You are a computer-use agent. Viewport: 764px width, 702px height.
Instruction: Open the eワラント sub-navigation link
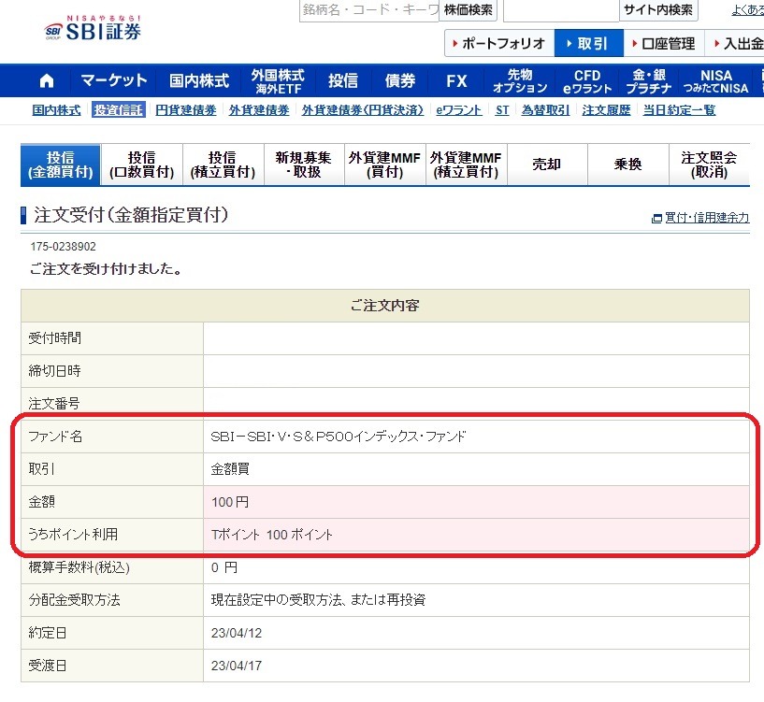coord(459,110)
